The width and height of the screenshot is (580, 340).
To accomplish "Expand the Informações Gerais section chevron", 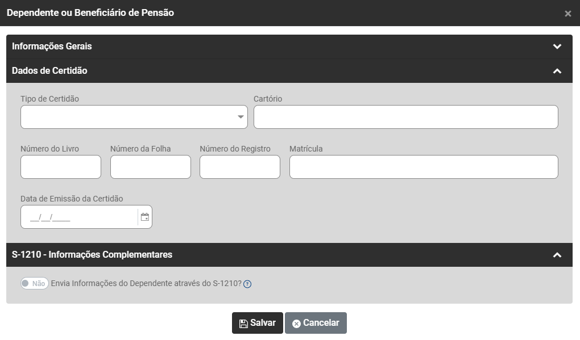I will 557,47.
